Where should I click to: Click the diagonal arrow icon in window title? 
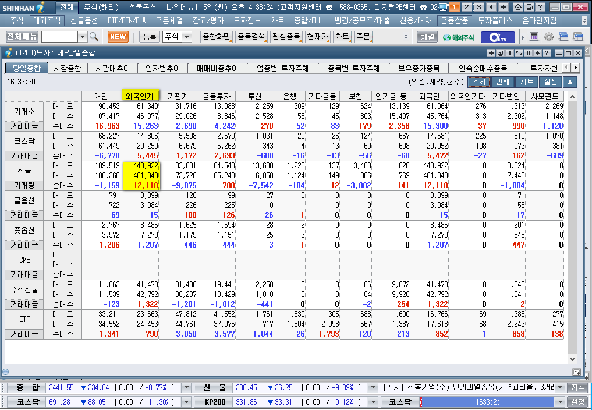[519, 53]
